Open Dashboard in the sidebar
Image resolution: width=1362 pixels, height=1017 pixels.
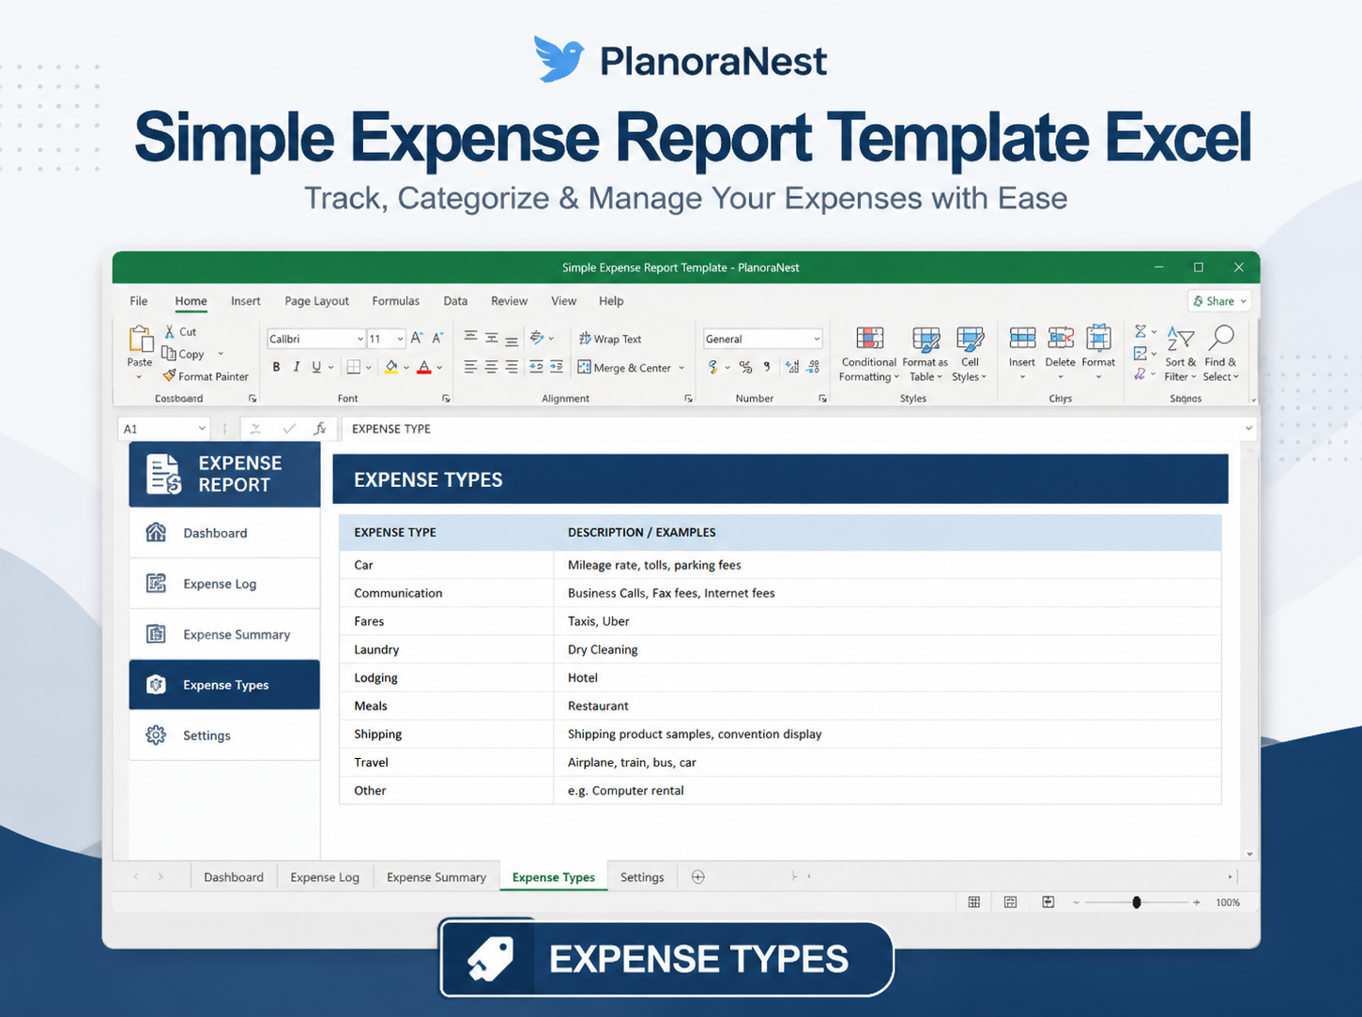(x=224, y=533)
